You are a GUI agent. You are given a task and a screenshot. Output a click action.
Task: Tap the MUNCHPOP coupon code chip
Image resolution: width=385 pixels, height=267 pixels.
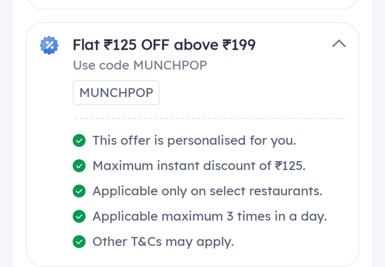pyautogui.click(x=116, y=93)
